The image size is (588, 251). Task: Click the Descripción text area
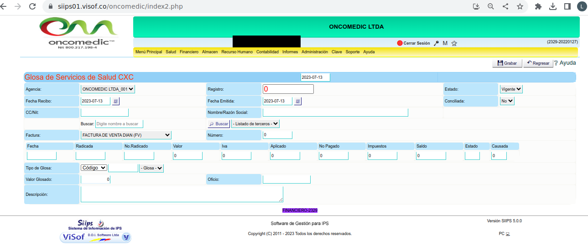[x=182, y=194]
